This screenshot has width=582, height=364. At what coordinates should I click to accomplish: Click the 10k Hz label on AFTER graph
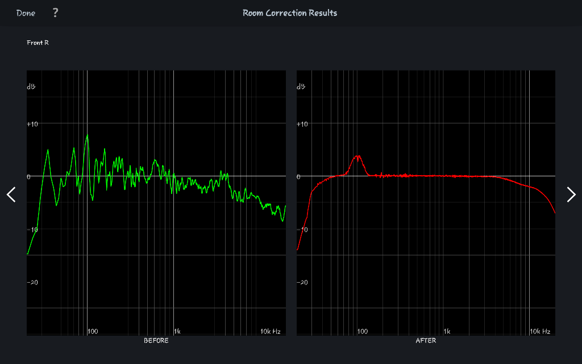pyautogui.click(x=540, y=331)
